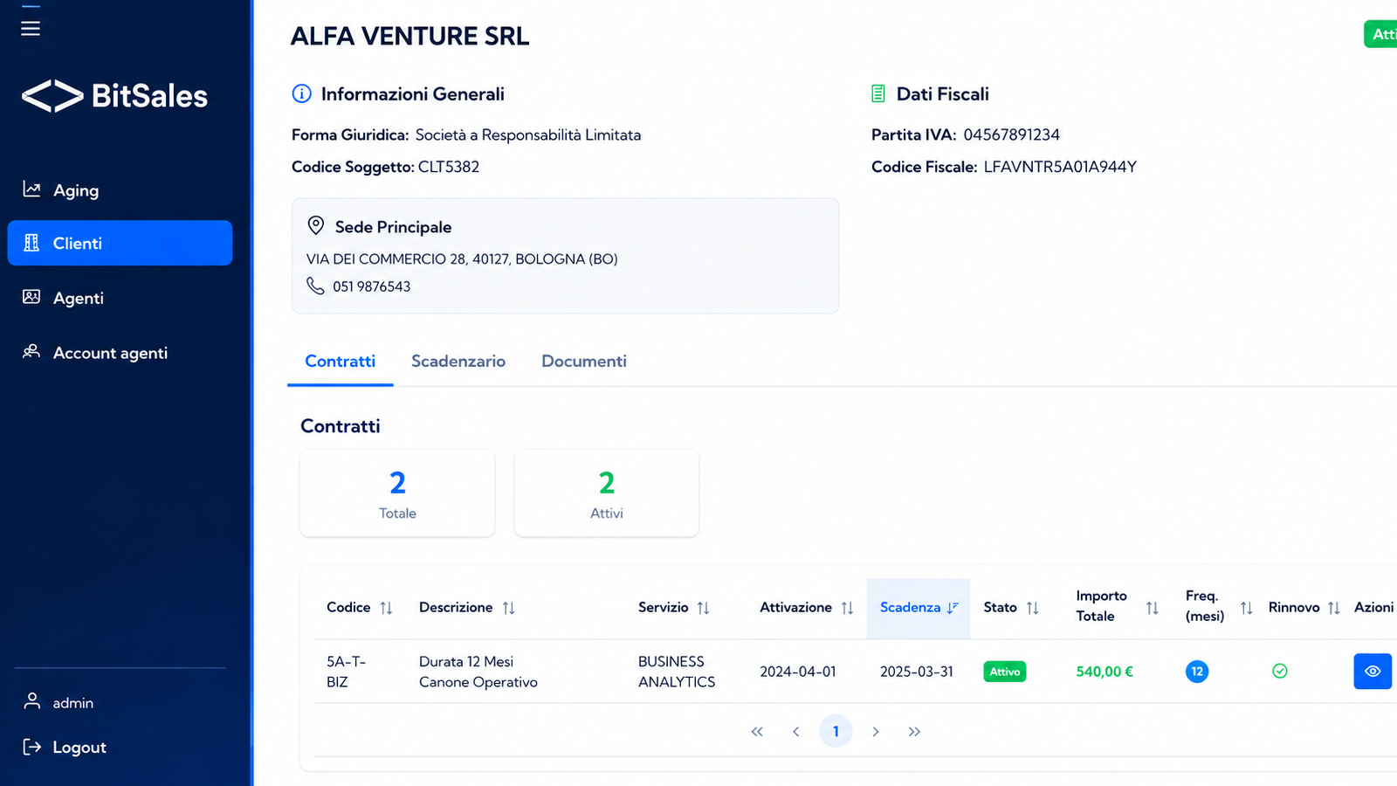Click the Attivi contracts card
Screen dimensions: 1397x786
(x=607, y=493)
